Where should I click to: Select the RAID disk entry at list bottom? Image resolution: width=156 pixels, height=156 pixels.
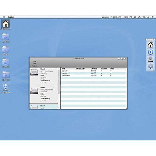[x=44, y=106]
